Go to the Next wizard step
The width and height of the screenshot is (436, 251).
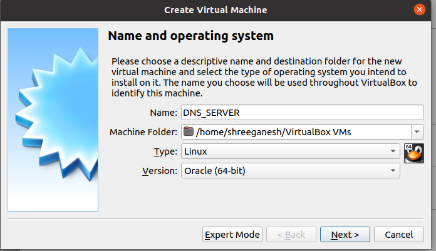pyautogui.click(x=345, y=235)
